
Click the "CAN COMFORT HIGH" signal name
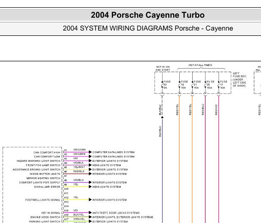click(47, 152)
